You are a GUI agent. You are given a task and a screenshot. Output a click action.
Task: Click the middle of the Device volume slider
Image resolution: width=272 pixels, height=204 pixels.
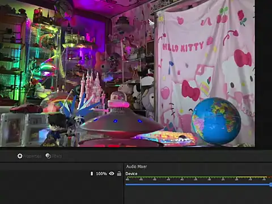198,185
